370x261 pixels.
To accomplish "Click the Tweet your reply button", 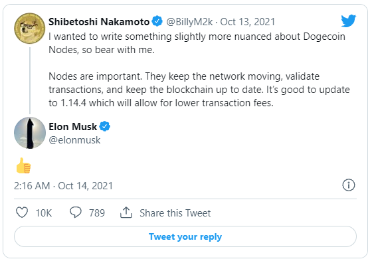I will (185, 236).
